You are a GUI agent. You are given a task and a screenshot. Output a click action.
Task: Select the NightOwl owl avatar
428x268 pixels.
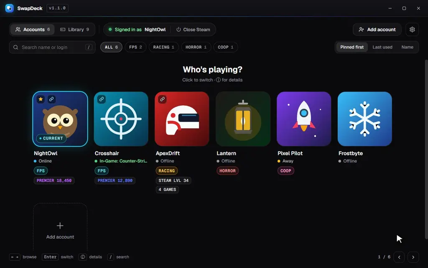coord(60,119)
